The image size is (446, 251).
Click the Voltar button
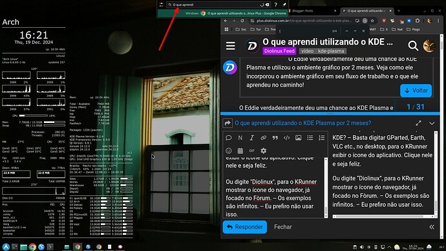416,91
